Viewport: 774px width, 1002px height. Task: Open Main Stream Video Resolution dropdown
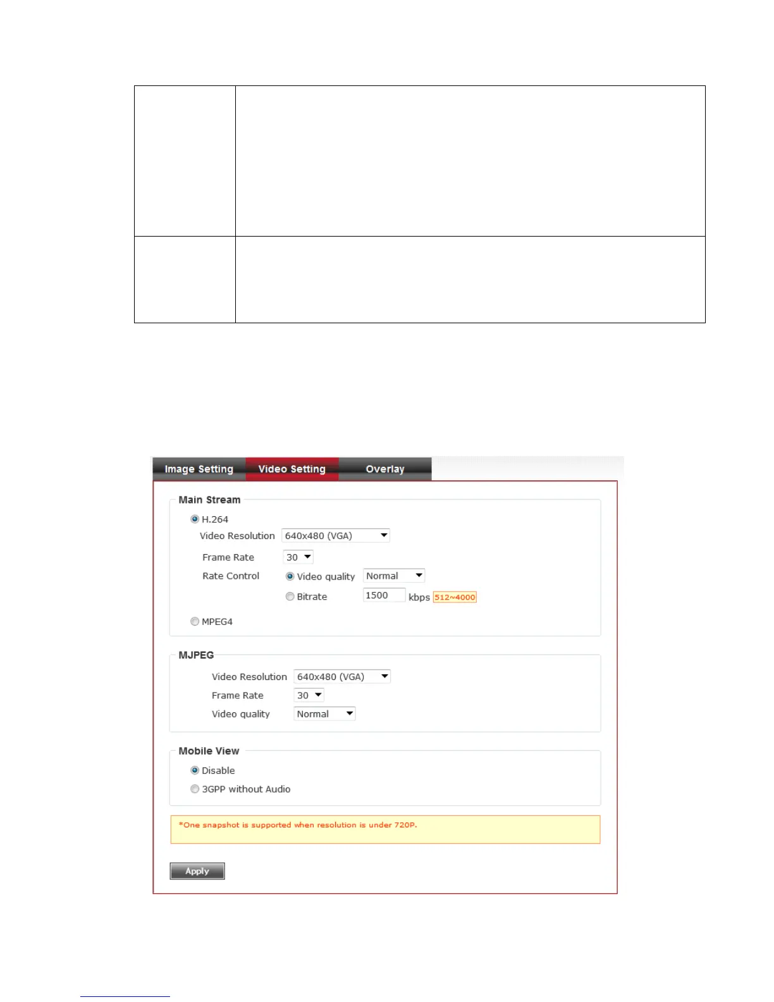(336, 536)
